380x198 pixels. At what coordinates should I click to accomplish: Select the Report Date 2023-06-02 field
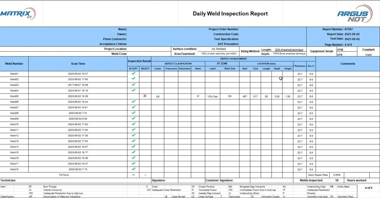pos(343,34)
